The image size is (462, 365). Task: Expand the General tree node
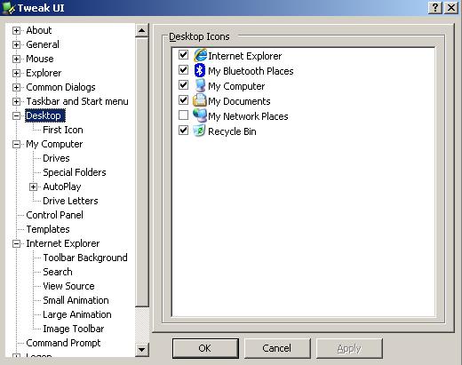[x=16, y=44]
